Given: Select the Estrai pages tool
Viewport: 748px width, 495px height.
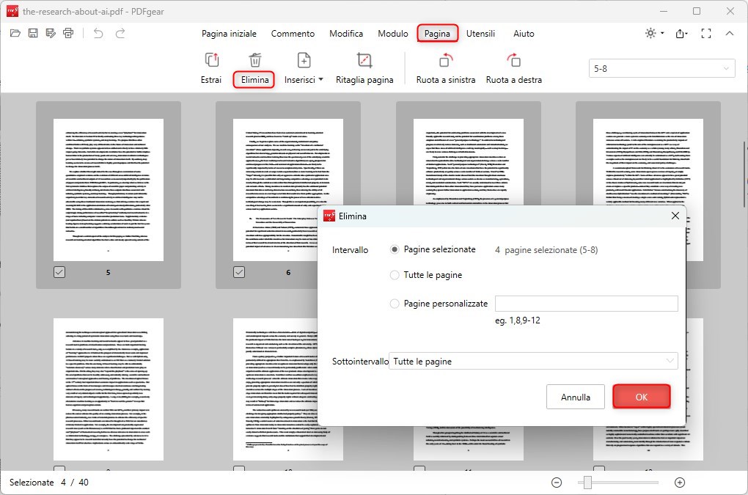Looking at the screenshot, I should 210,66.
